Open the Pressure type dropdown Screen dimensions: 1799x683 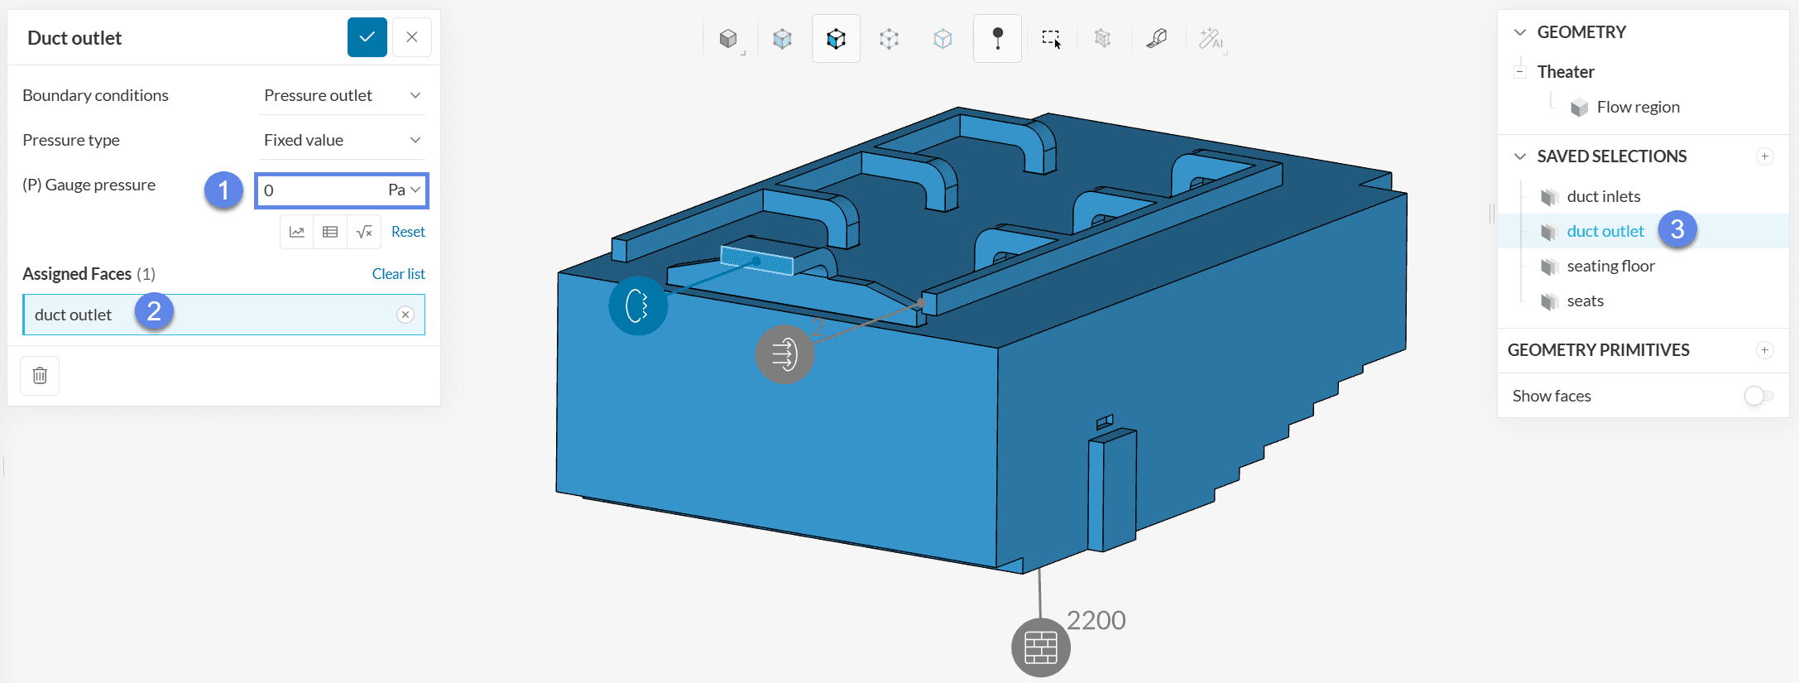click(x=342, y=140)
